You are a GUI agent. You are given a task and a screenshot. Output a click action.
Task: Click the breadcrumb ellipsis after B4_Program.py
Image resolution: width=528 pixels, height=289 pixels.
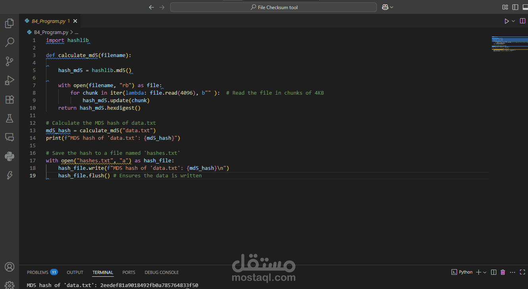point(77,32)
